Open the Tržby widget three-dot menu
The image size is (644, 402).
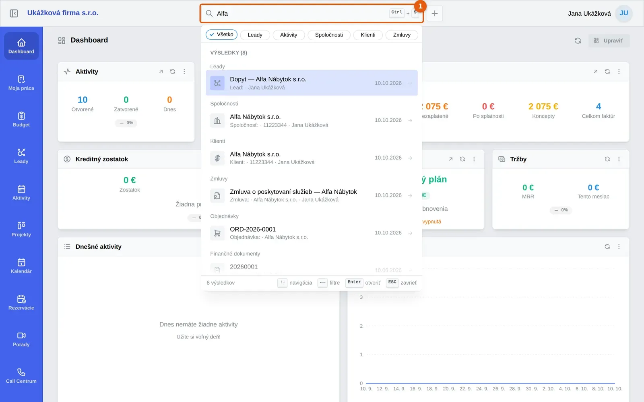619,159
